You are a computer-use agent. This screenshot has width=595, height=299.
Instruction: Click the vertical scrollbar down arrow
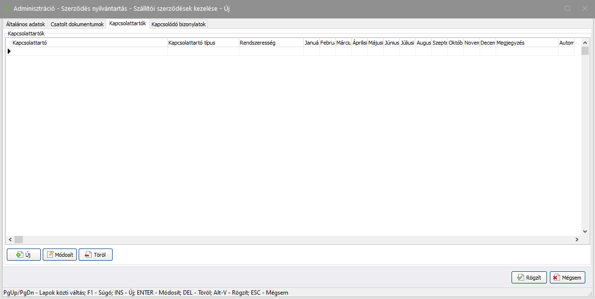(585, 232)
